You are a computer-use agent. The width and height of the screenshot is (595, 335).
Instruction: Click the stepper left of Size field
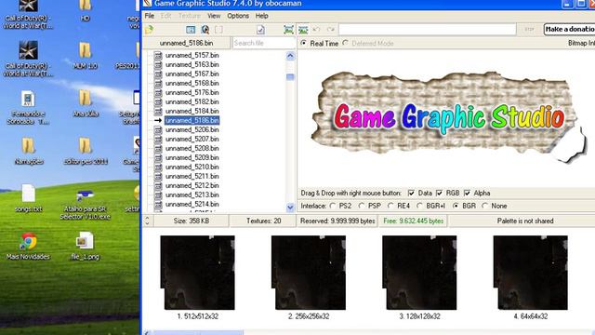pos(147,221)
